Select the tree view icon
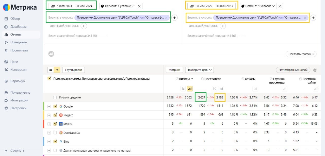325x156 pixels. (x=57, y=70)
